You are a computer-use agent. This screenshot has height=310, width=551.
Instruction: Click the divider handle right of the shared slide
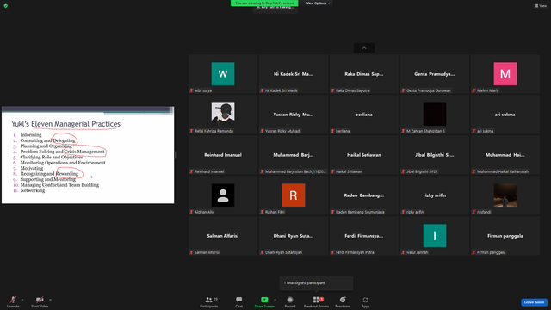click(x=176, y=155)
